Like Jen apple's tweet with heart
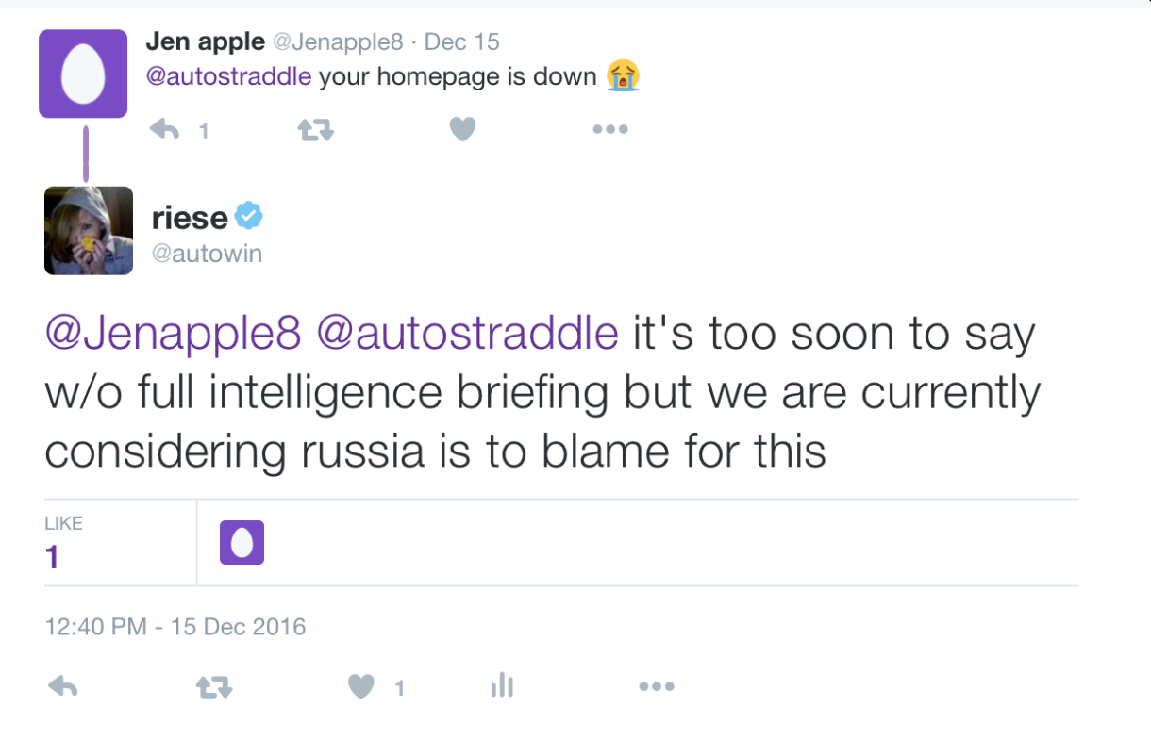 (462, 129)
